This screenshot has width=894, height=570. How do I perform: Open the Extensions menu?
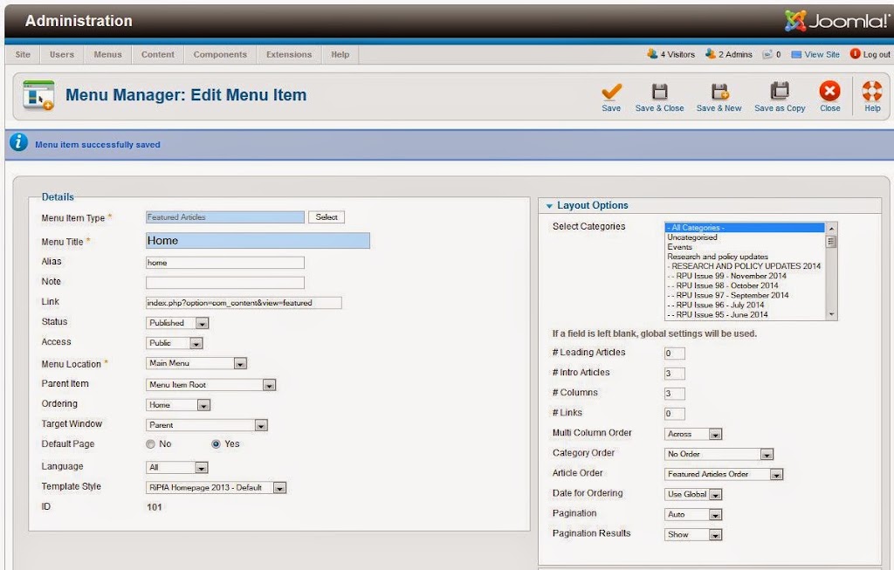click(x=289, y=55)
